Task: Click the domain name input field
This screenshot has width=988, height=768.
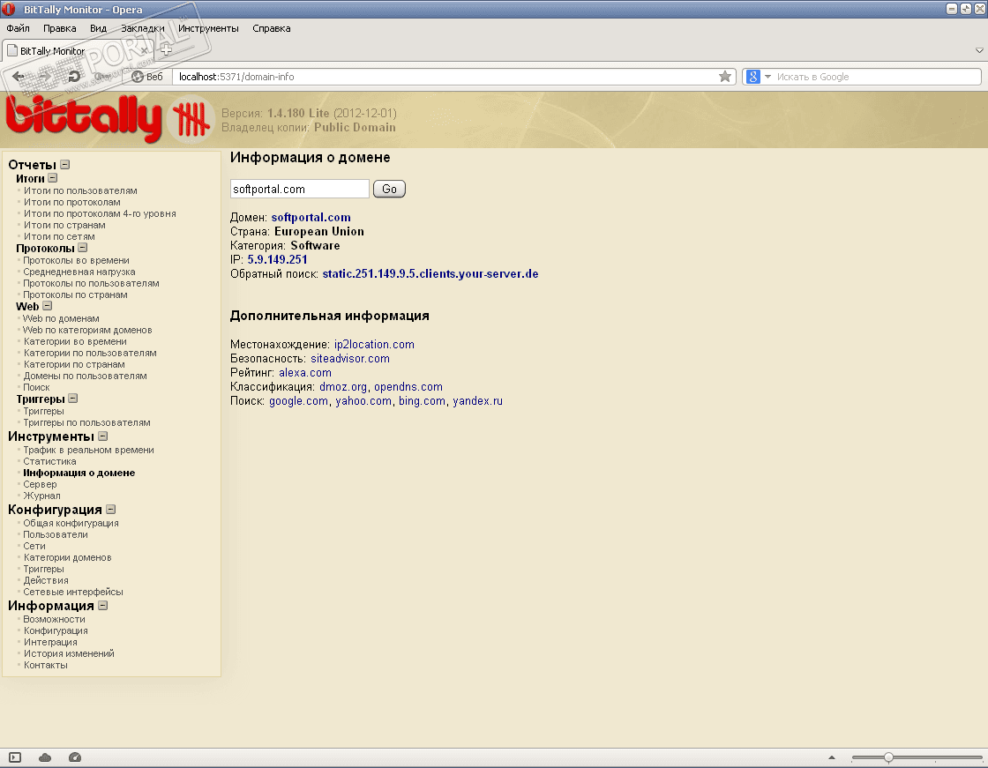Action: (300, 189)
